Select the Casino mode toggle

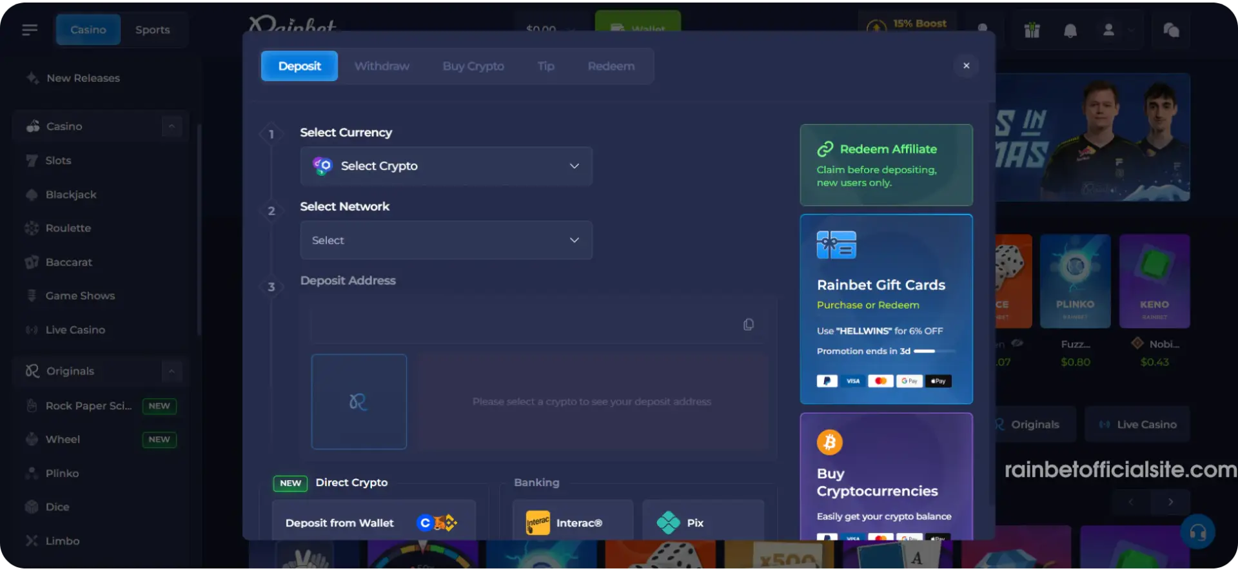(x=88, y=30)
